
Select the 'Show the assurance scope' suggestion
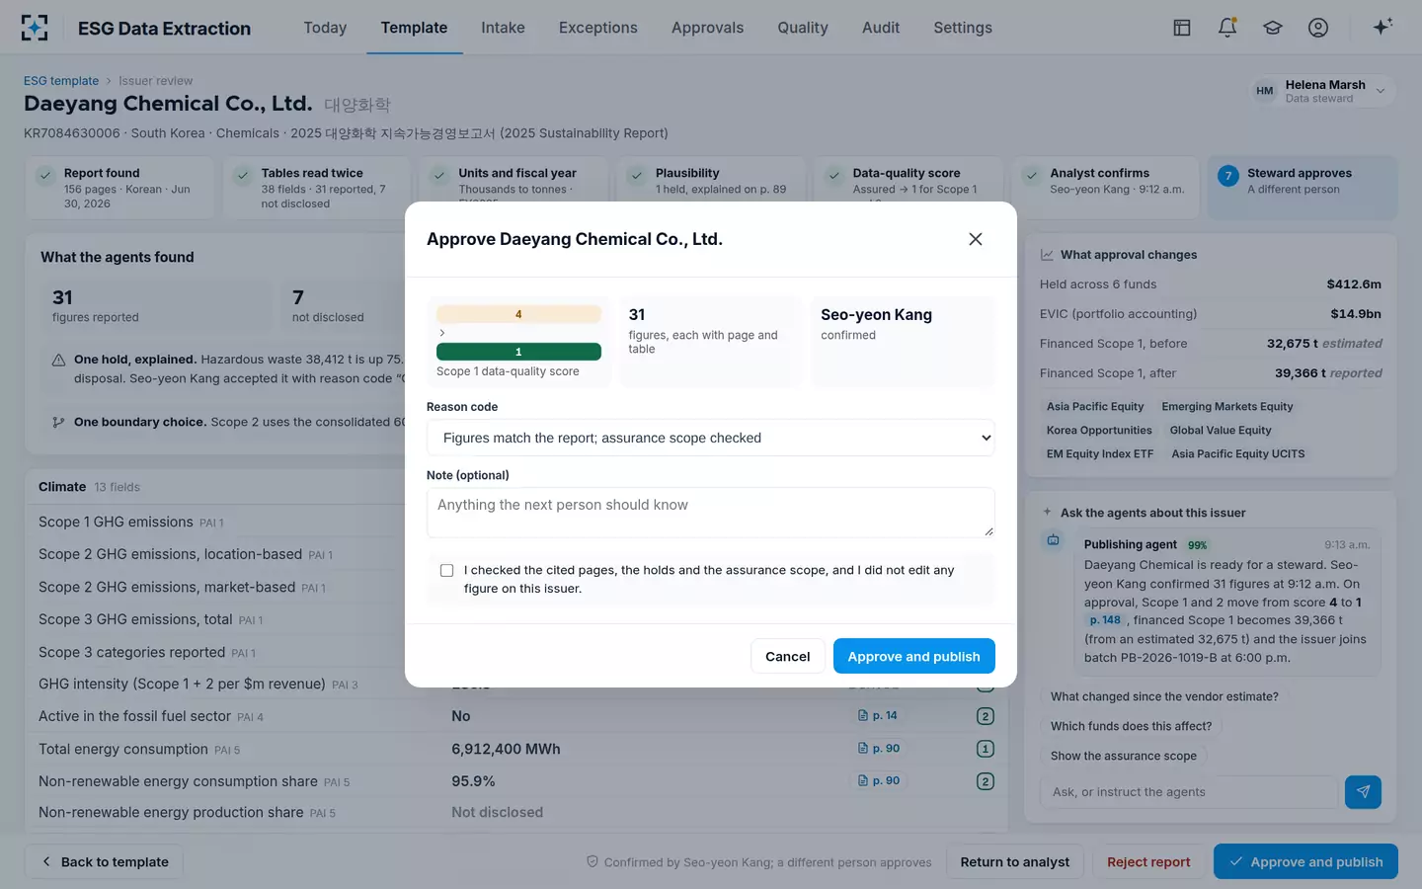pyautogui.click(x=1124, y=756)
